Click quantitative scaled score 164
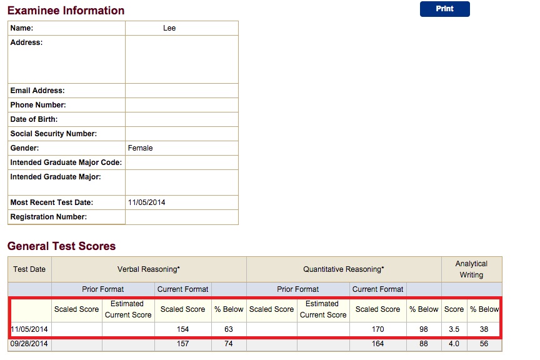 (377, 344)
